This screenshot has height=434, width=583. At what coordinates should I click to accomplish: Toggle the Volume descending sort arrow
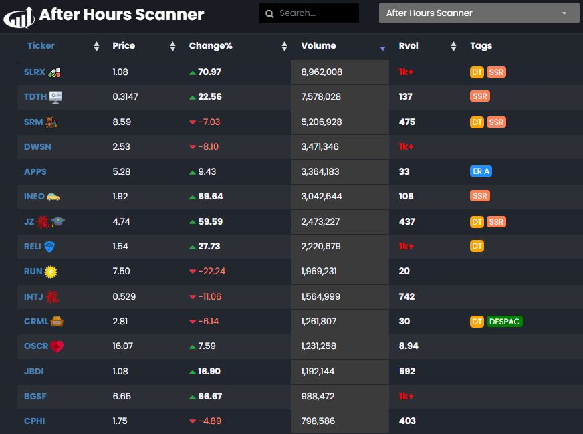[x=382, y=49]
